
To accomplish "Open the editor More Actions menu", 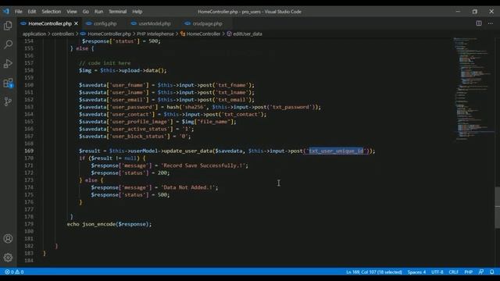I will click(490, 23).
